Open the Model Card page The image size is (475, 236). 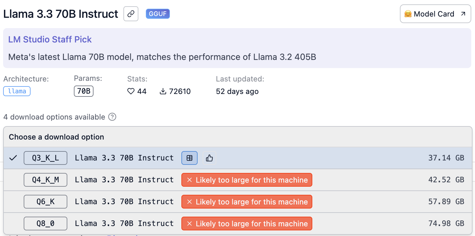coord(435,14)
